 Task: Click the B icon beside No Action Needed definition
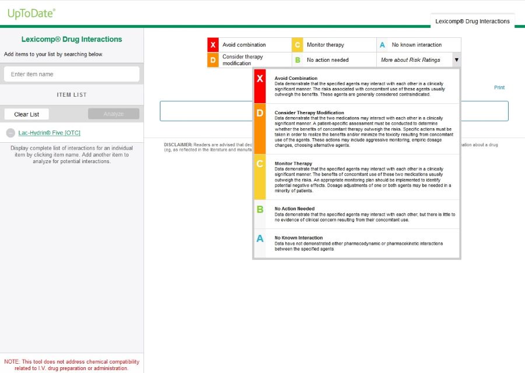[x=259, y=209]
